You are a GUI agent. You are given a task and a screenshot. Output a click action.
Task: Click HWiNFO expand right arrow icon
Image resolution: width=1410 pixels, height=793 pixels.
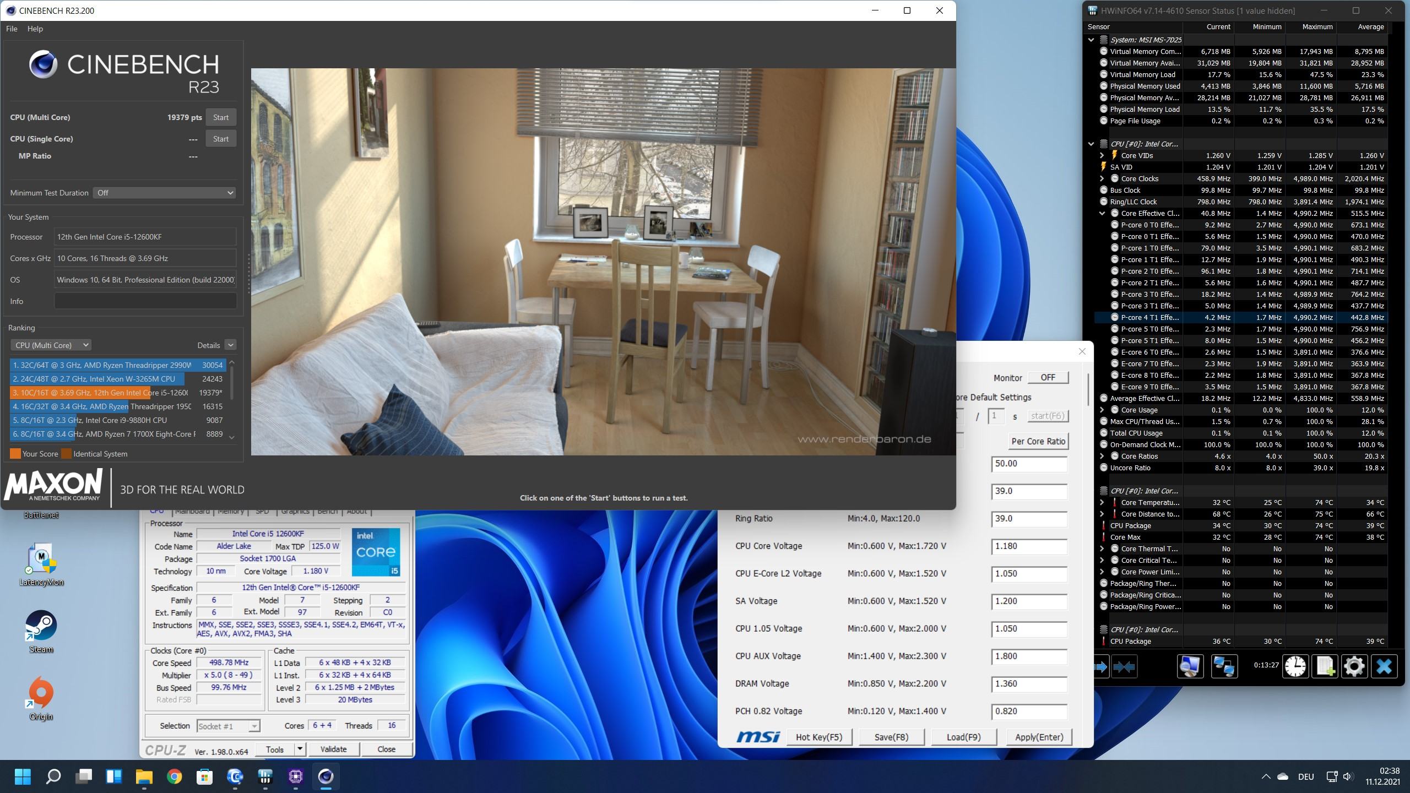pyautogui.click(x=1101, y=667)
